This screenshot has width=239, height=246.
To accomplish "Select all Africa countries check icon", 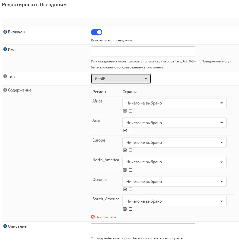I will [x=125, y=111].
